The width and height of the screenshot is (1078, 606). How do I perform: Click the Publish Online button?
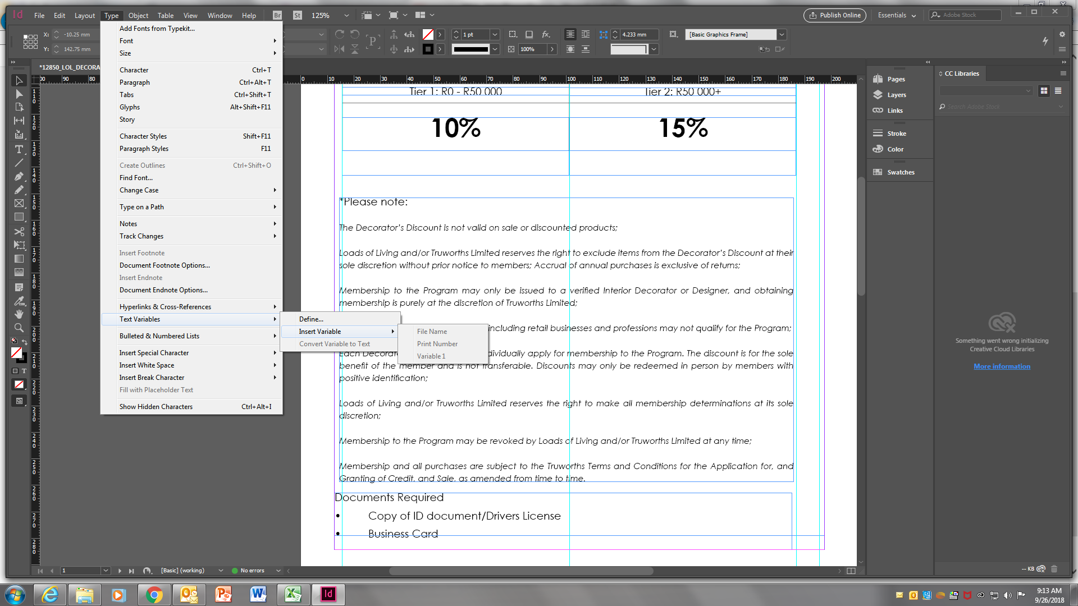tap(835, 15)
